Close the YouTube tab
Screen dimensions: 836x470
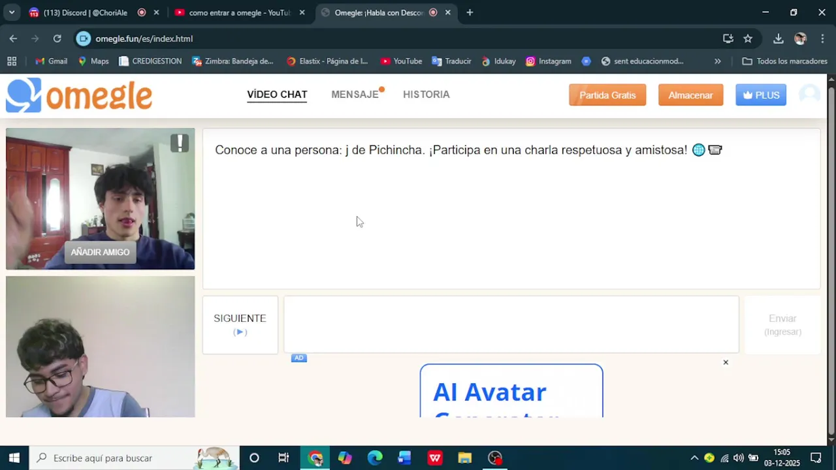[x=302, y=12]
